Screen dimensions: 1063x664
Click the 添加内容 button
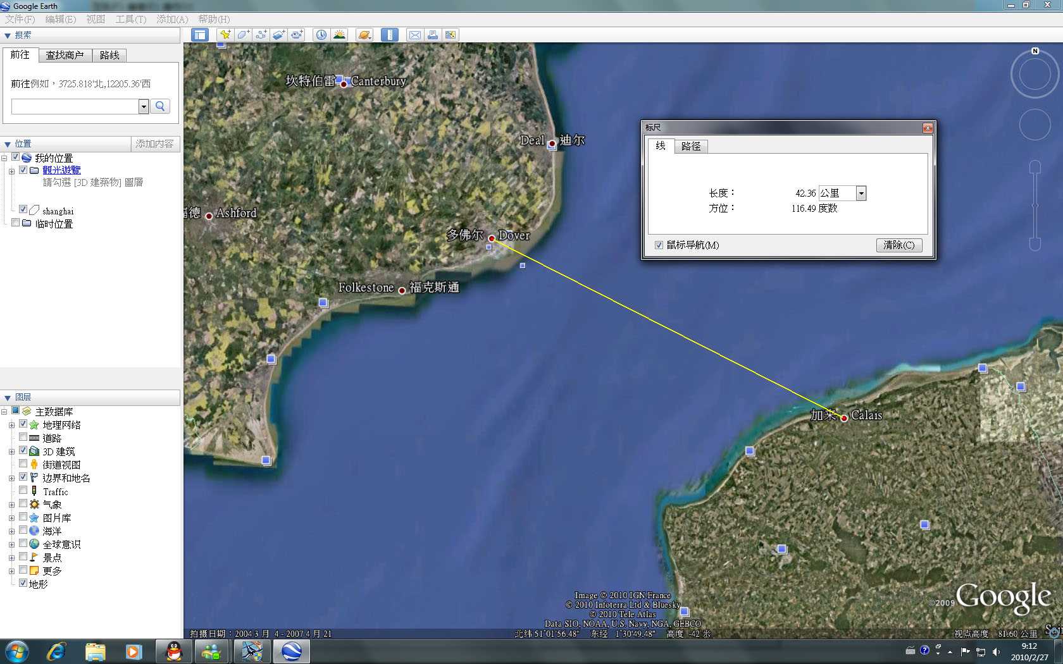pos(154,144)
